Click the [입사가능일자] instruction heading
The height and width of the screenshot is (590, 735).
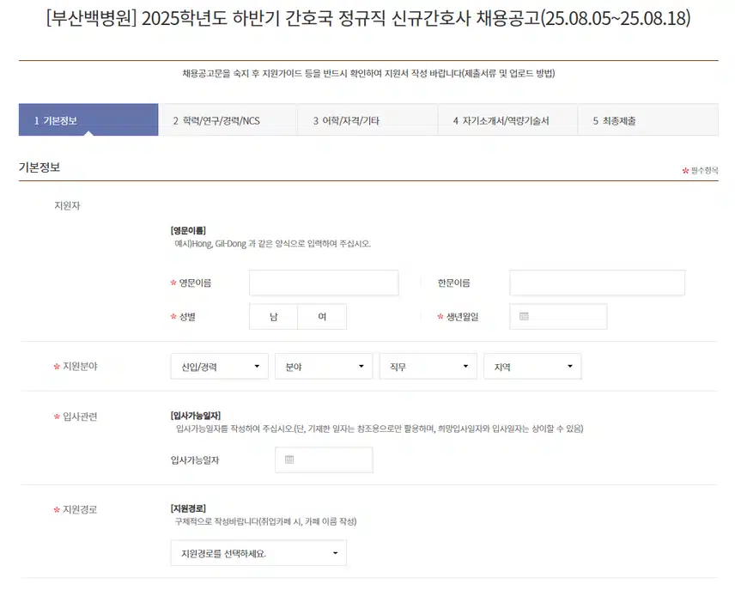(x=196, y=416)
